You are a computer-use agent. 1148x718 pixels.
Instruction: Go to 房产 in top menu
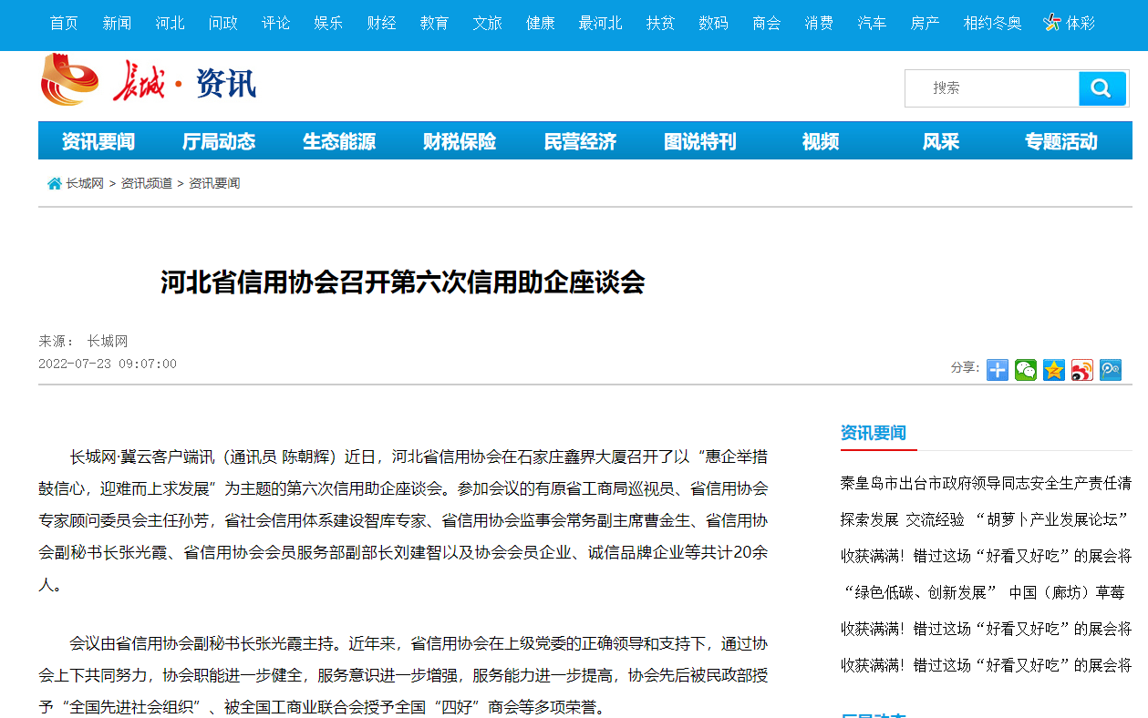tap(925, 24)
